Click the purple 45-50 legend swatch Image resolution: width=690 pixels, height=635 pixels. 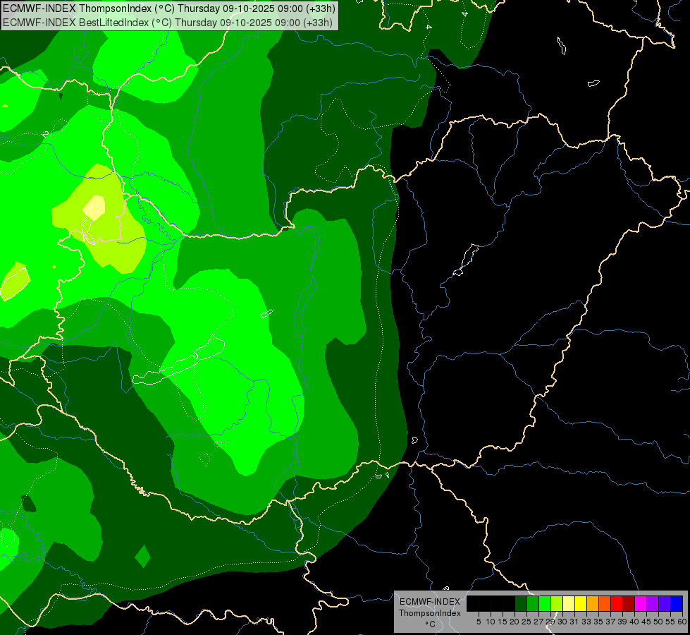click(653, 603)
